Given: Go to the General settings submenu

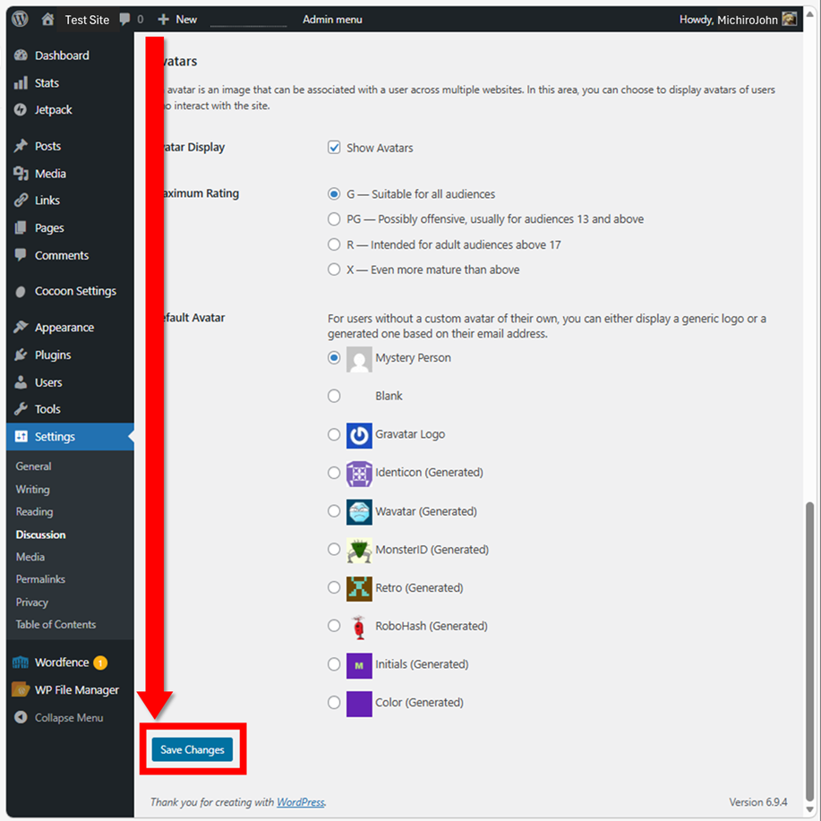Looking at the screenshot, I should pyautogui.click(x=33, y=466).
